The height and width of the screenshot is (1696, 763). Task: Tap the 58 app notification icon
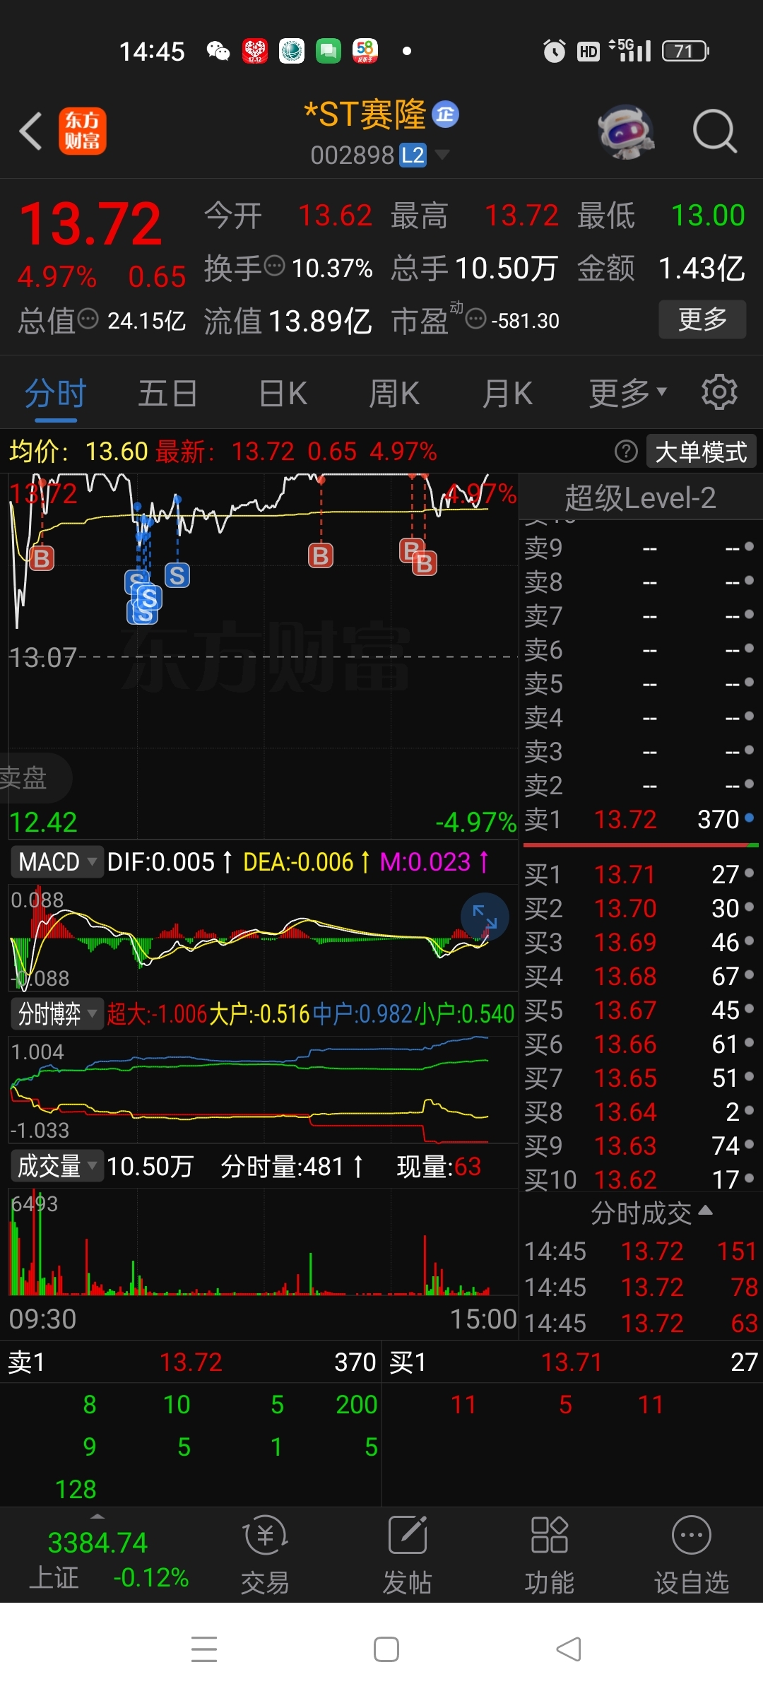[365, 51]
